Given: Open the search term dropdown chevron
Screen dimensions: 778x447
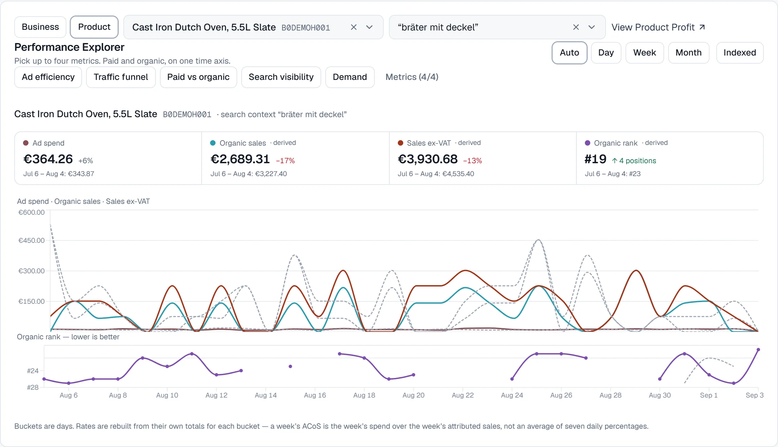Looking at the screenshot, I should pyautogui.click(x=592, y=27).
